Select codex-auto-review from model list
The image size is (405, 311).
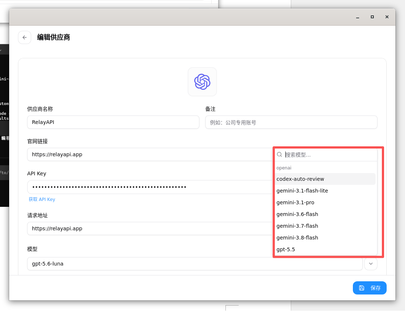point(325,179)
